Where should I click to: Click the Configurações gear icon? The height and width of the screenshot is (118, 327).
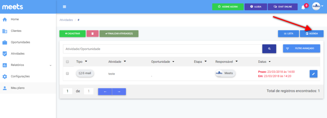tap(4, 77)
